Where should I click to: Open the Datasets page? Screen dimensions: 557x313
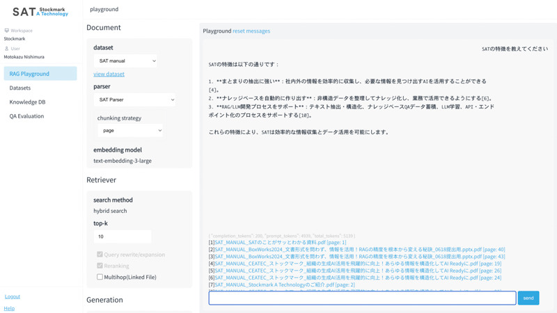[x=20, y=88]
